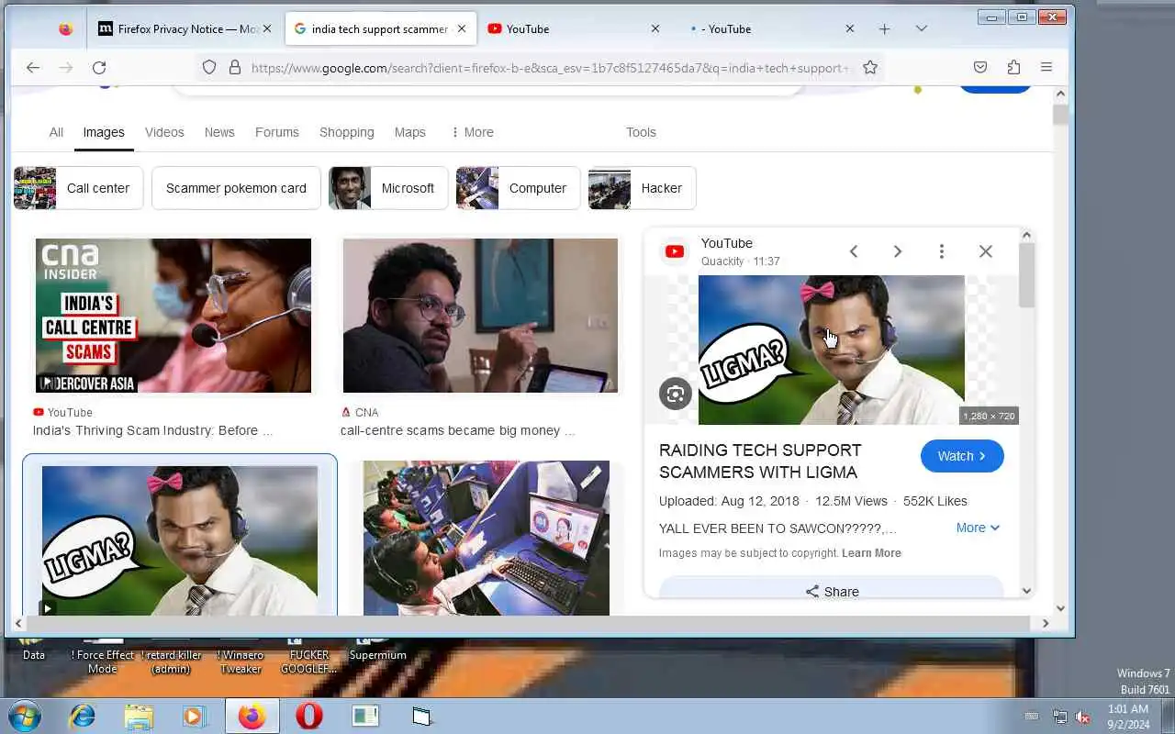Open a new tab with plus button
This screenshot has height=734, width=1175.
coord(884,29)
